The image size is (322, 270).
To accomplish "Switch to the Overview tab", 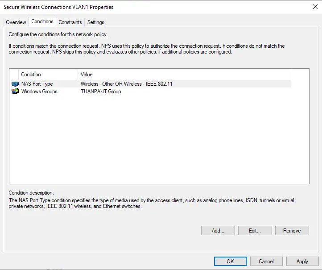I will coord(16,22).
